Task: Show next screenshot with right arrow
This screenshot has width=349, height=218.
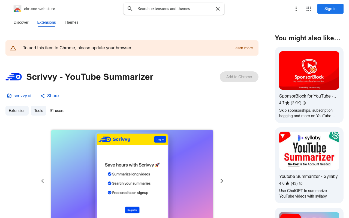Action: (222, 181)
